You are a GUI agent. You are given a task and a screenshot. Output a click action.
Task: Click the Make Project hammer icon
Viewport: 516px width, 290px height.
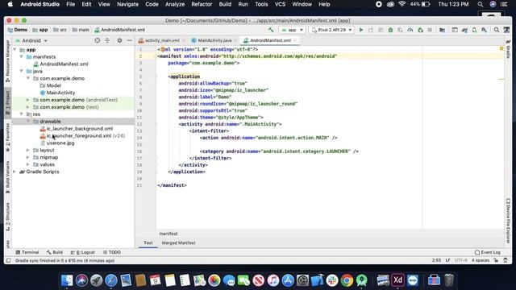coord(271,30)
